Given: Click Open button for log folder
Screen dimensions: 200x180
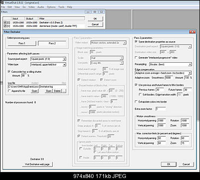Looking at the screenshot, I should coord(34,91).
